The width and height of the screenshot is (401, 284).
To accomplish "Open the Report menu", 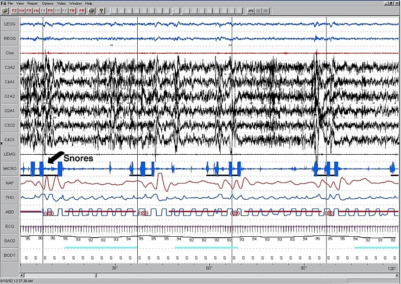I will click(32, 3).
